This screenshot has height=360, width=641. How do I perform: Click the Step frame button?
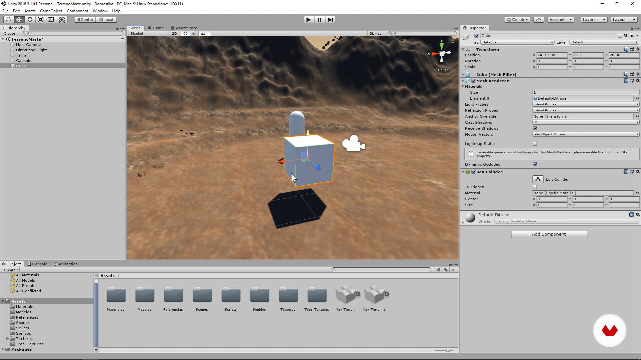(330, 20)
